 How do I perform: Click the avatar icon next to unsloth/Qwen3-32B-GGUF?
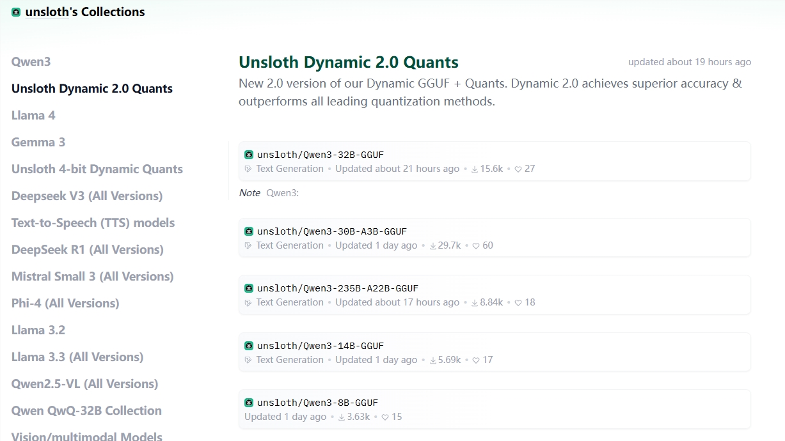coord(249,155)
